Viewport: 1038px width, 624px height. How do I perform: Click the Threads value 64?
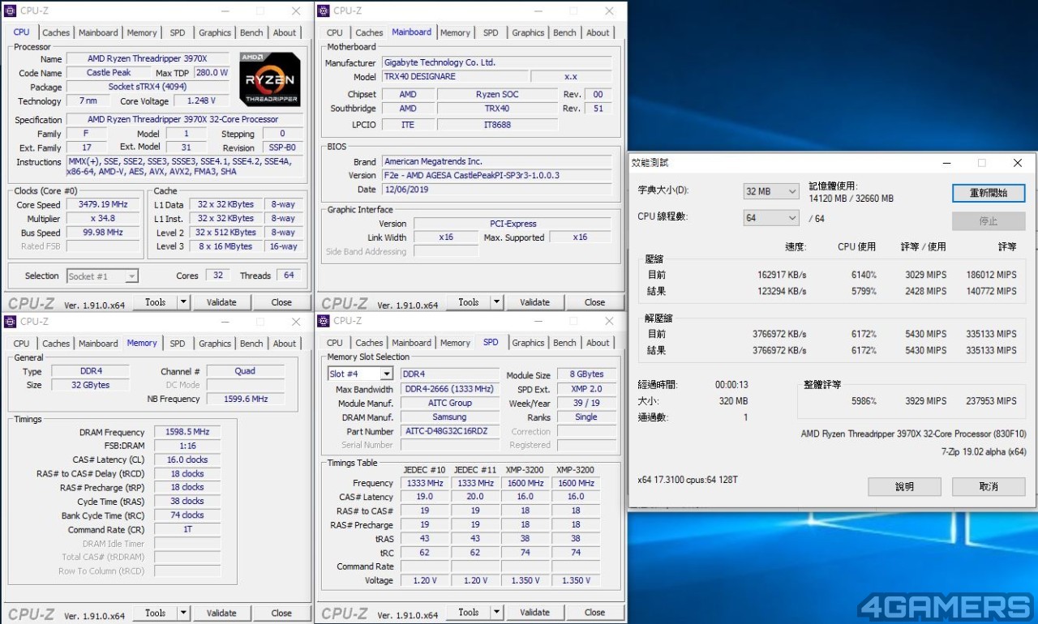(x=290, y=276)
